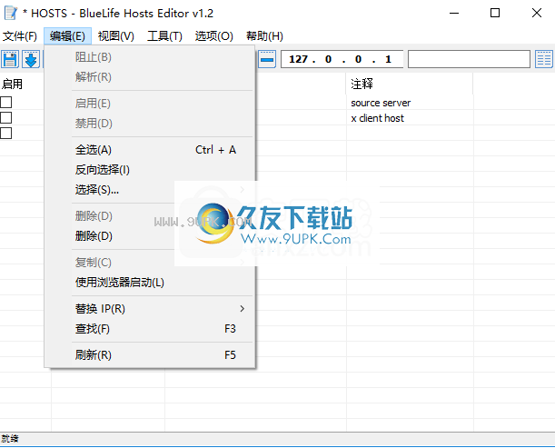Open the 选项(O) menu

tap(213, 36)
